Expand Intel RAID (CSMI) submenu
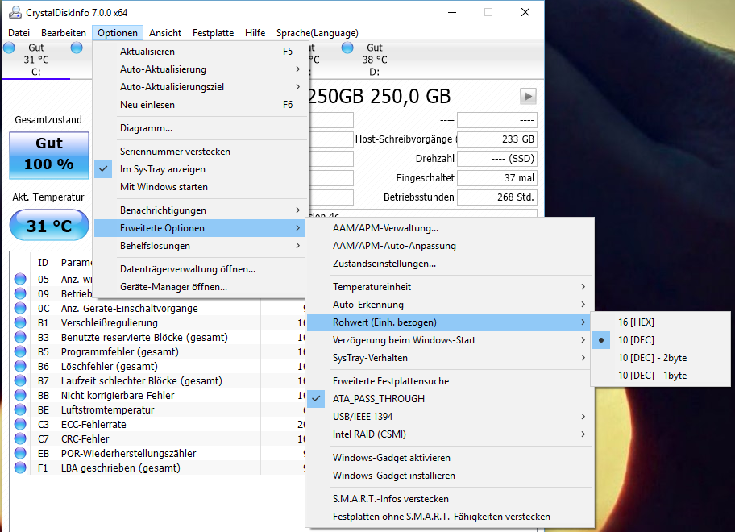 tap(450, 434)
